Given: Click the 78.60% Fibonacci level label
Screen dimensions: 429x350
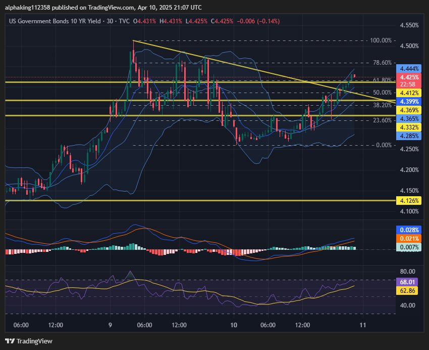Looking at the screenshot, I should (x=382, y=63).
